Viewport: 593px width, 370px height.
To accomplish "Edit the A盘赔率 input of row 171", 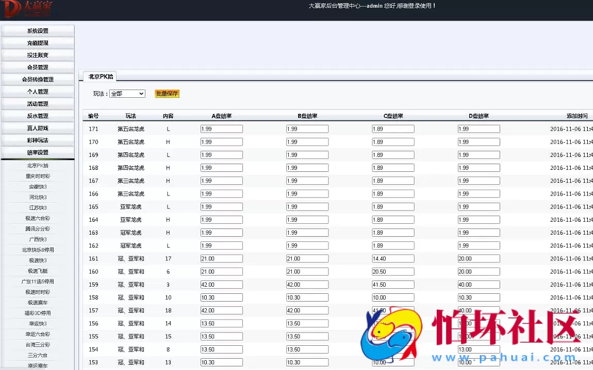I will 221,128.
